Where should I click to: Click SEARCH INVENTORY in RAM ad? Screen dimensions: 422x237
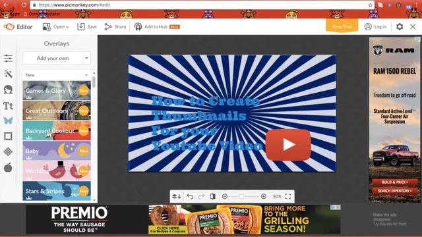pos(394,191)
